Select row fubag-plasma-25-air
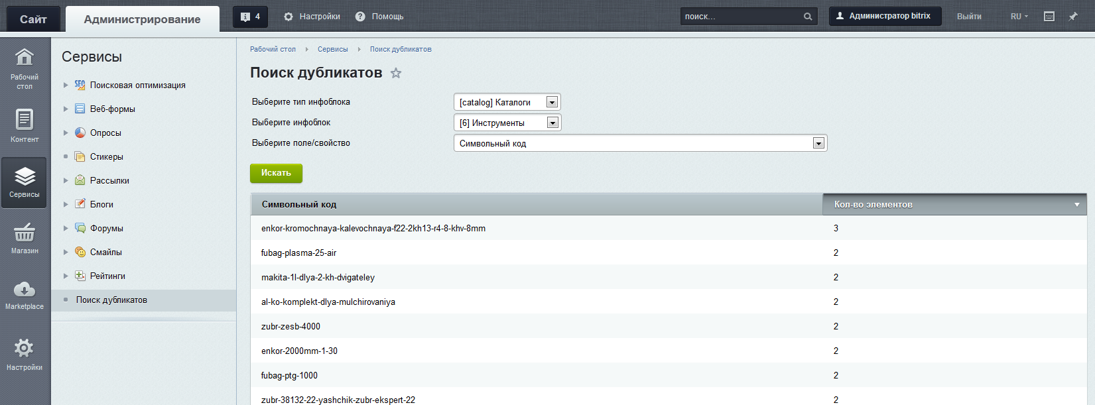 pyautogui.click(x=669, y=253)
